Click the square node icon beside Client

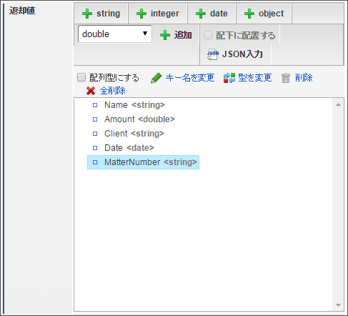click(x=95, y=134)
